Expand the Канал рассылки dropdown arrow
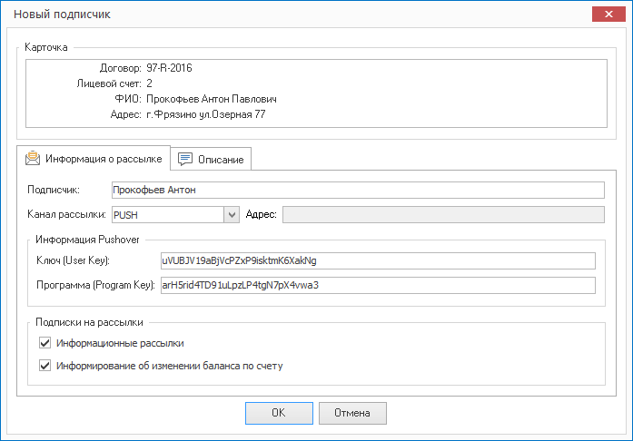Screen dimensions: 633x441 (232, 215)
